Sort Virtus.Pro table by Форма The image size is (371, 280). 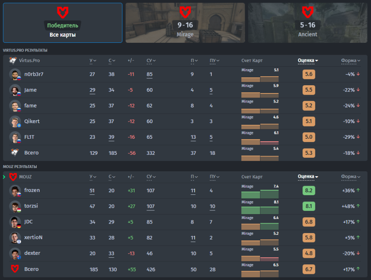(x=350, y=61)
